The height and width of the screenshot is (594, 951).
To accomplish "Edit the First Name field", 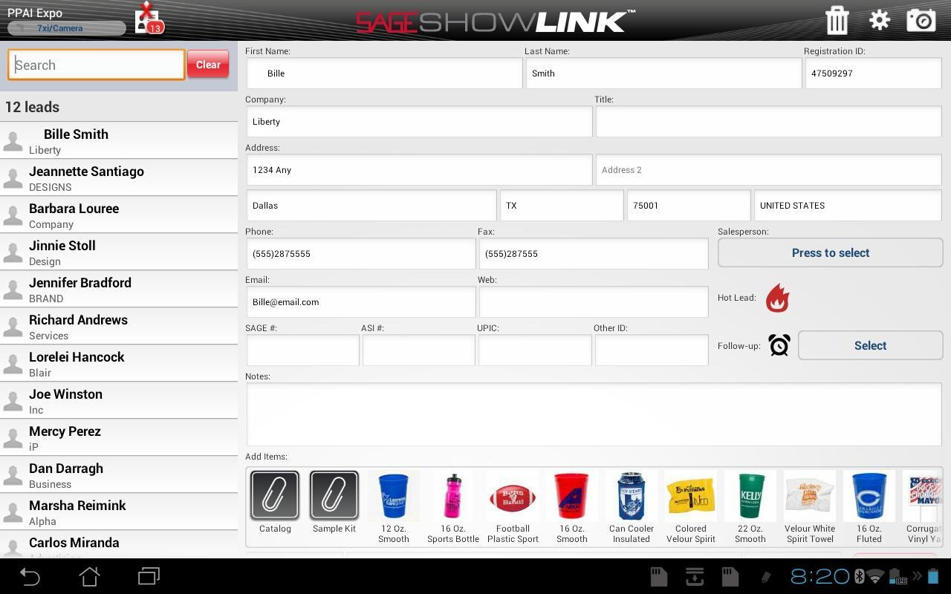I will 384,74.
